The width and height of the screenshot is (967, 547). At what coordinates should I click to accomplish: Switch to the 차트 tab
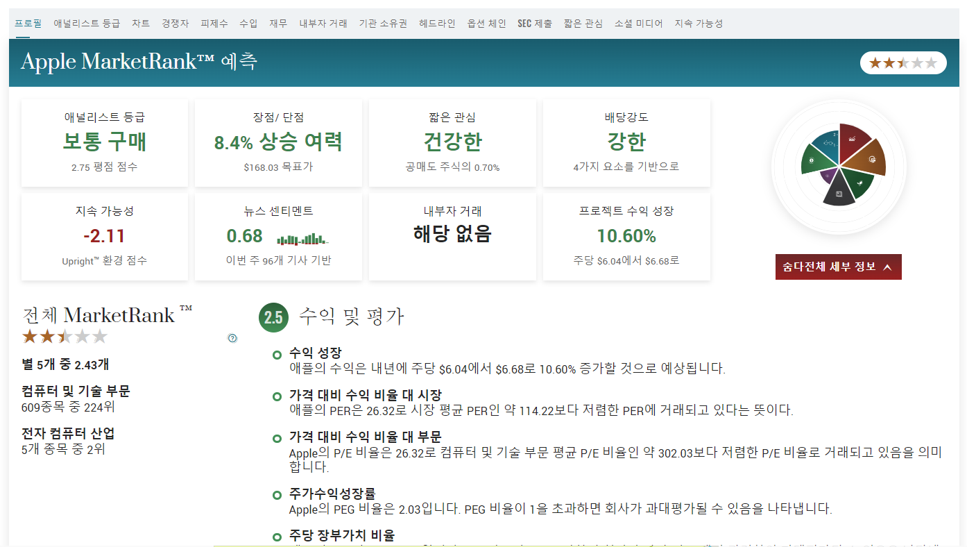pos(141,22)
